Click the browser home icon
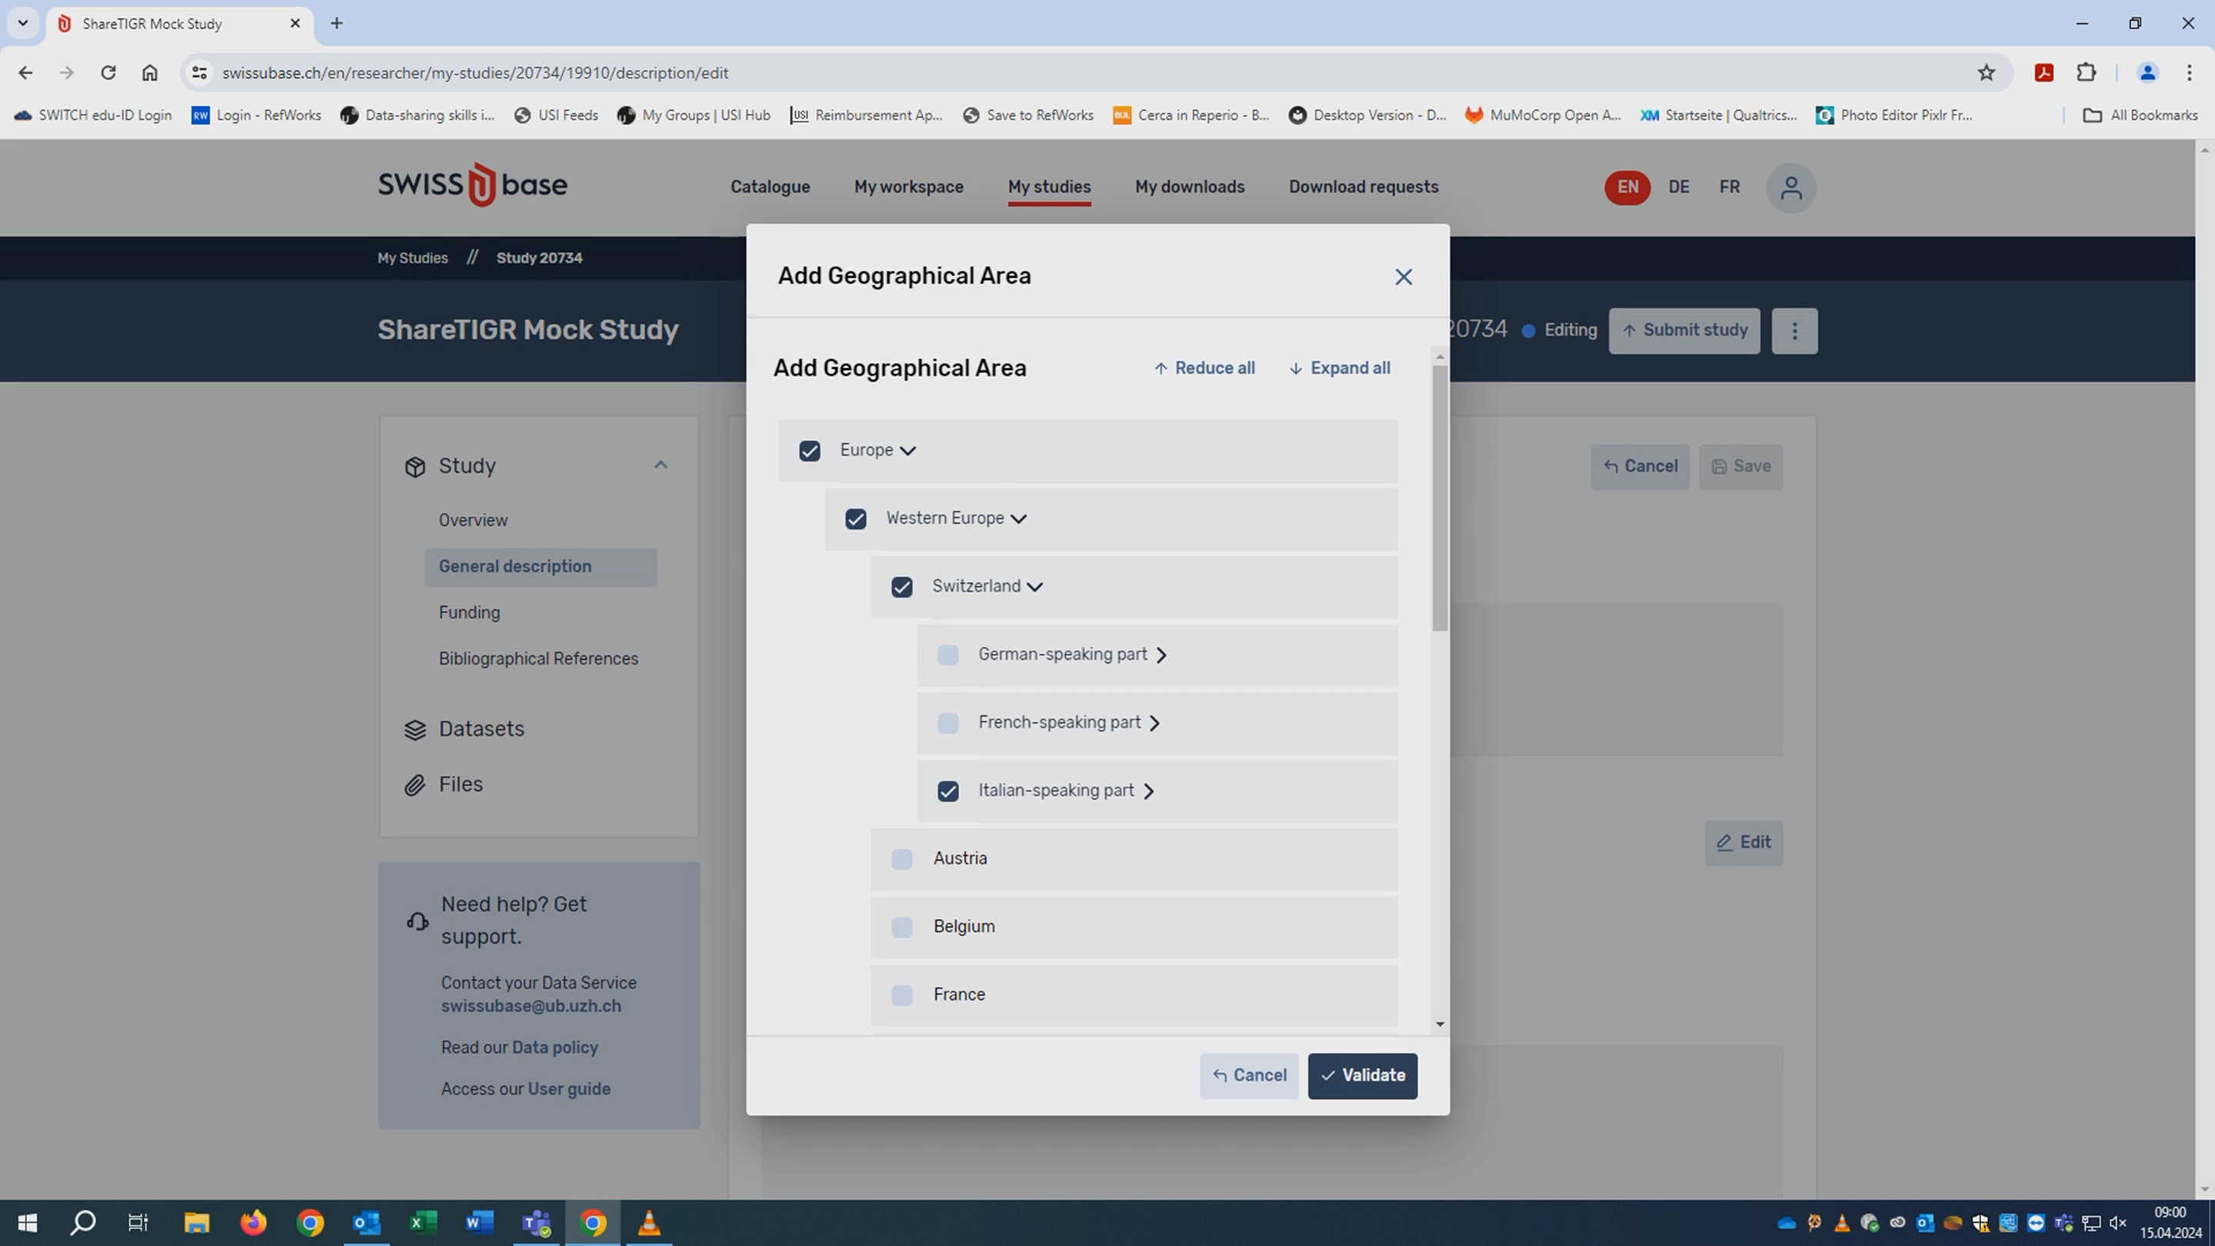Screen dimensions: 2215x1246 [150, 73]
